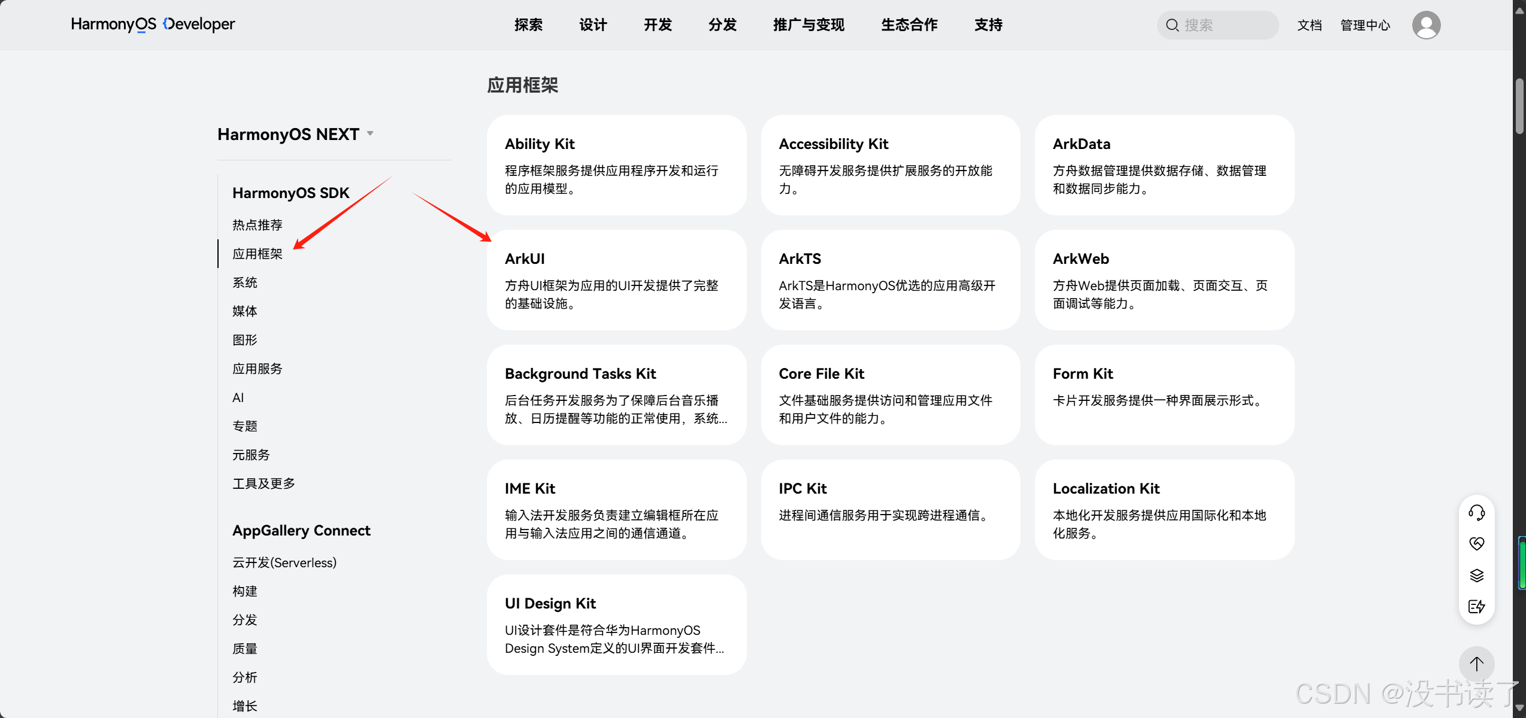Open the 推广与变现 navigation menu
This screenshot has width=1526, height=718.
point(809,25)
